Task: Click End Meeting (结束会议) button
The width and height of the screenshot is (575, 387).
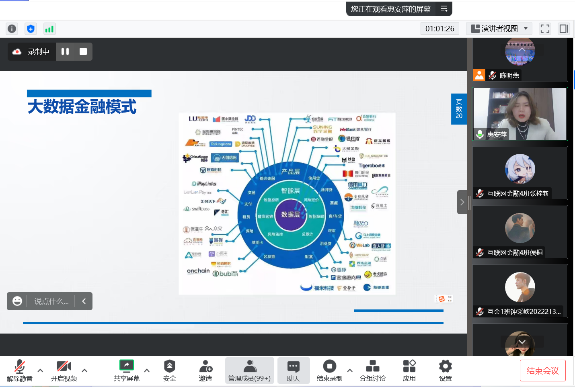Action: point(542,371)
